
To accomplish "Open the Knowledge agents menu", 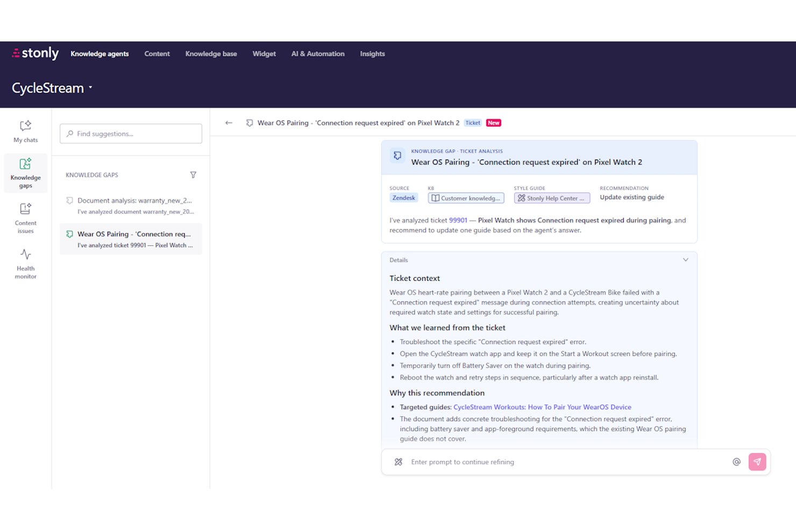I will (x=99, y=54).
